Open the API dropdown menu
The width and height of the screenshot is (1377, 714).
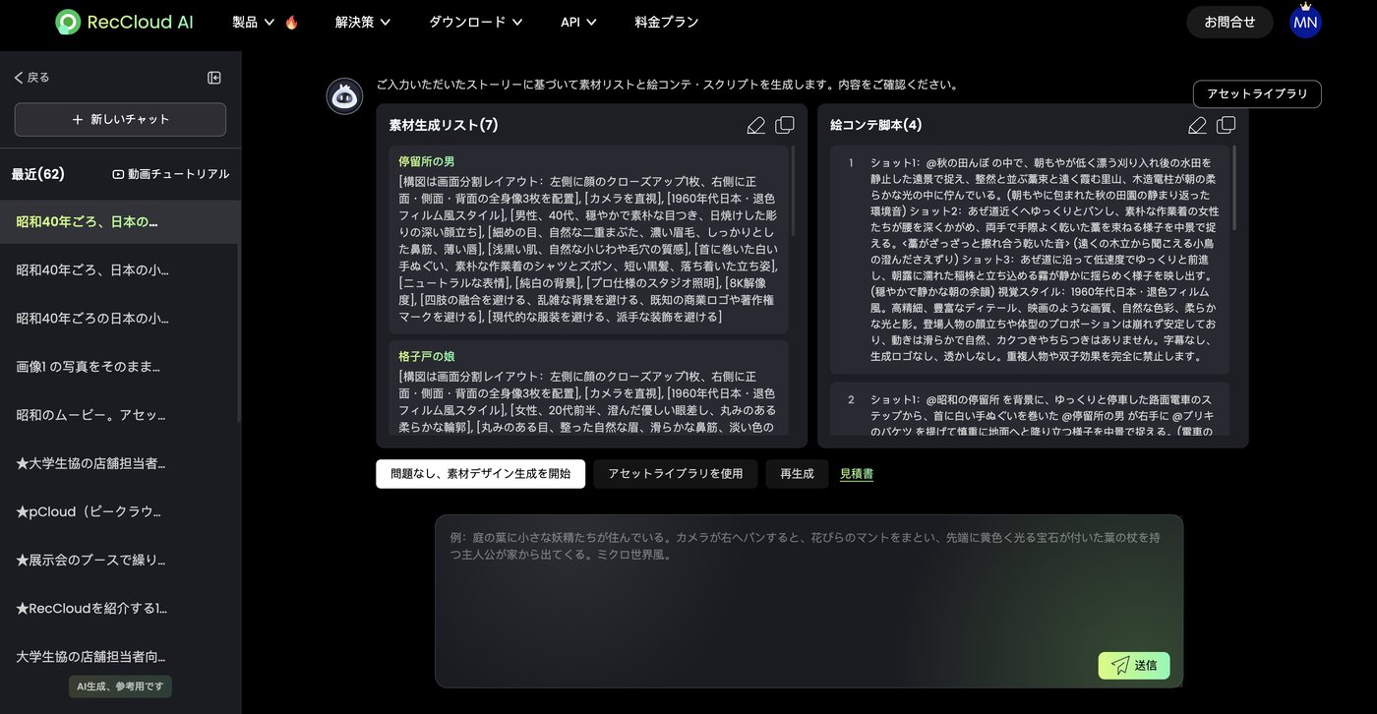(x=578, y=22)
